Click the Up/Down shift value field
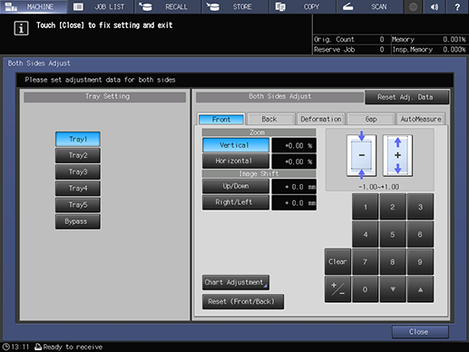469x352 pixels. 294,187
